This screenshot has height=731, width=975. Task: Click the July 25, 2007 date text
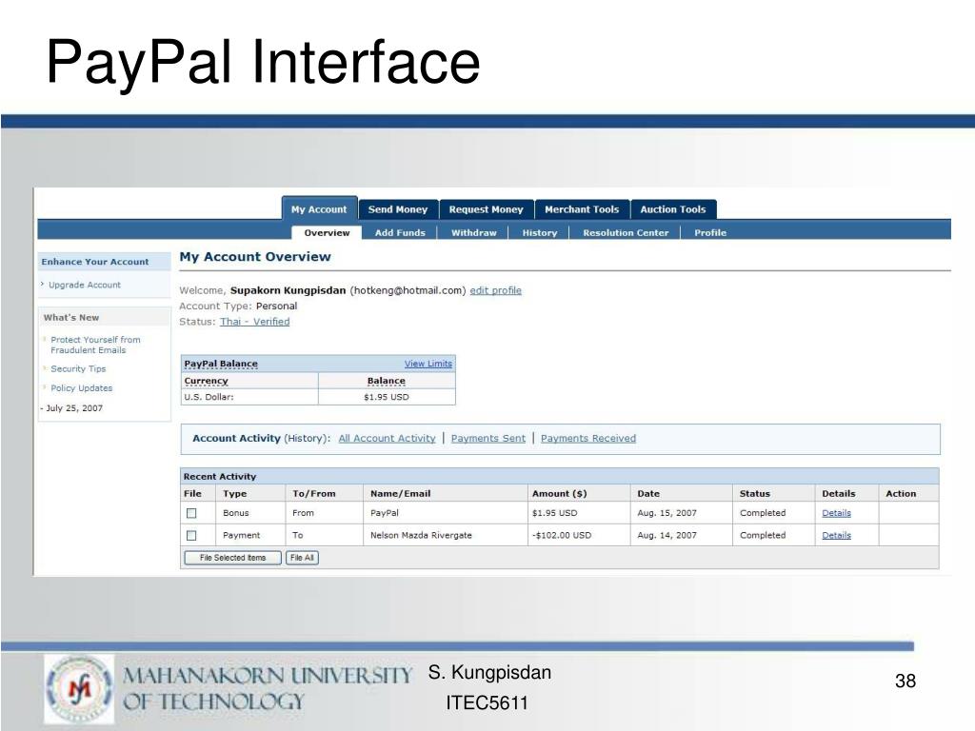(x=74, y=407)
